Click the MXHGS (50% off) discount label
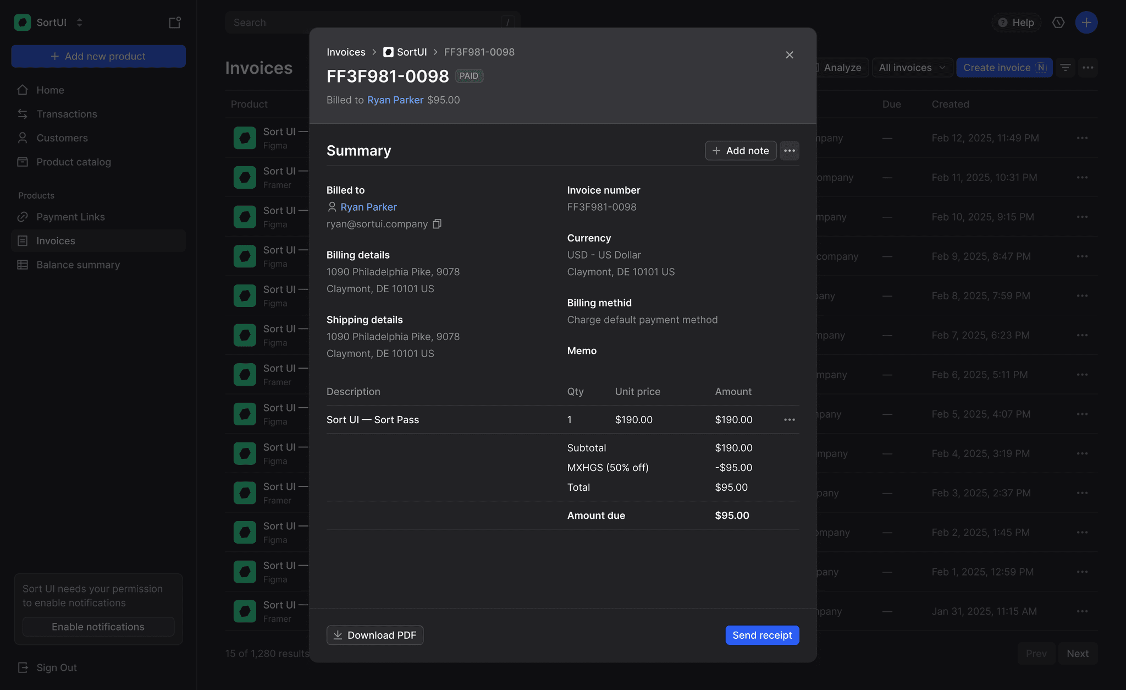This screenshot has height=690, width=1126. [608, 468]
